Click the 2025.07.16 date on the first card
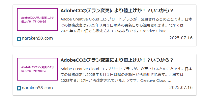This screenshot has width=206, height=101. click(181, 38)
